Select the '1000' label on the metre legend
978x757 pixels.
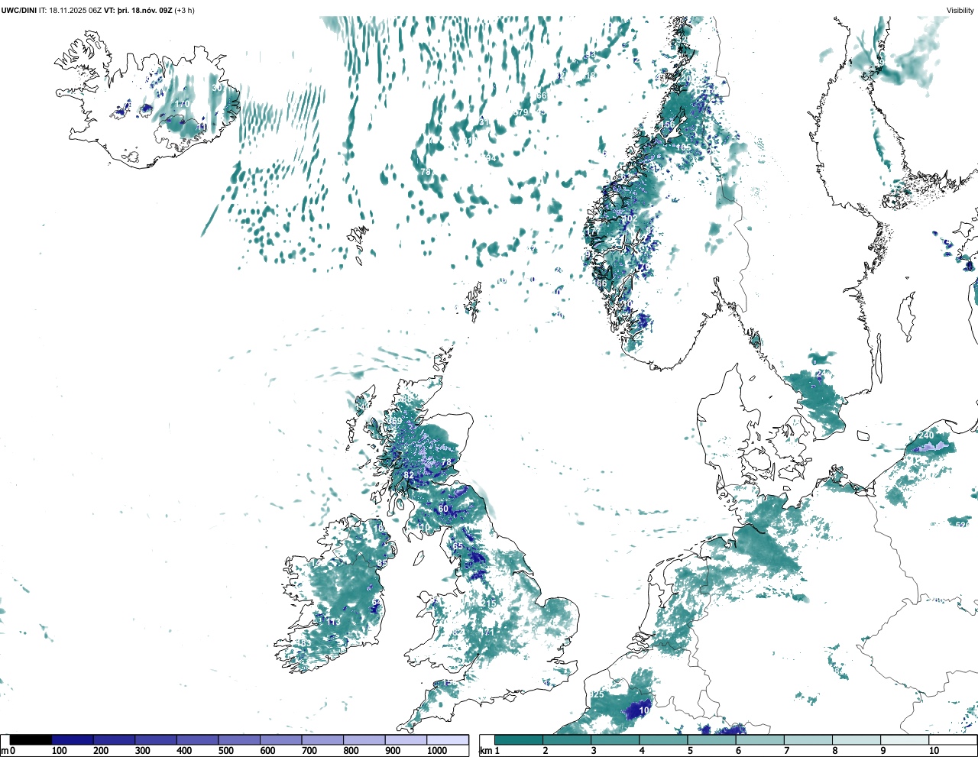click(436, 751)
